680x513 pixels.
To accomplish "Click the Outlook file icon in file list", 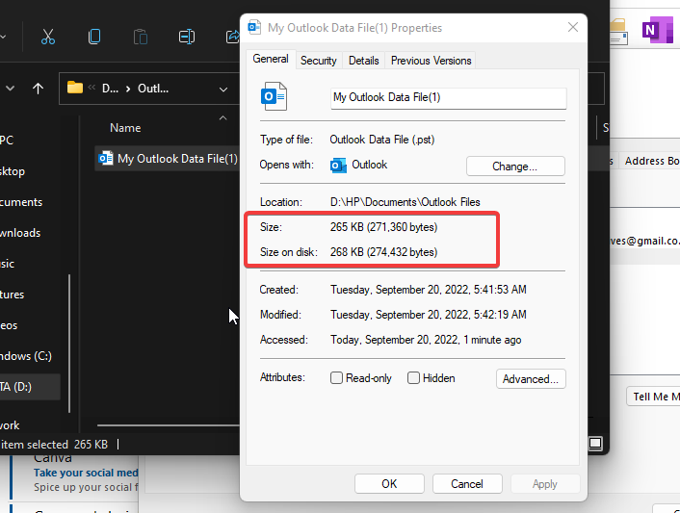I will point(105,159).
